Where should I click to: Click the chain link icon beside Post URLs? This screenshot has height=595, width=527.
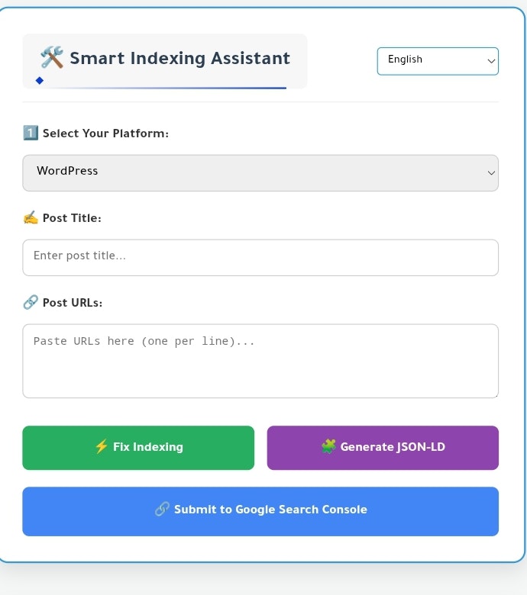[31, 302]
